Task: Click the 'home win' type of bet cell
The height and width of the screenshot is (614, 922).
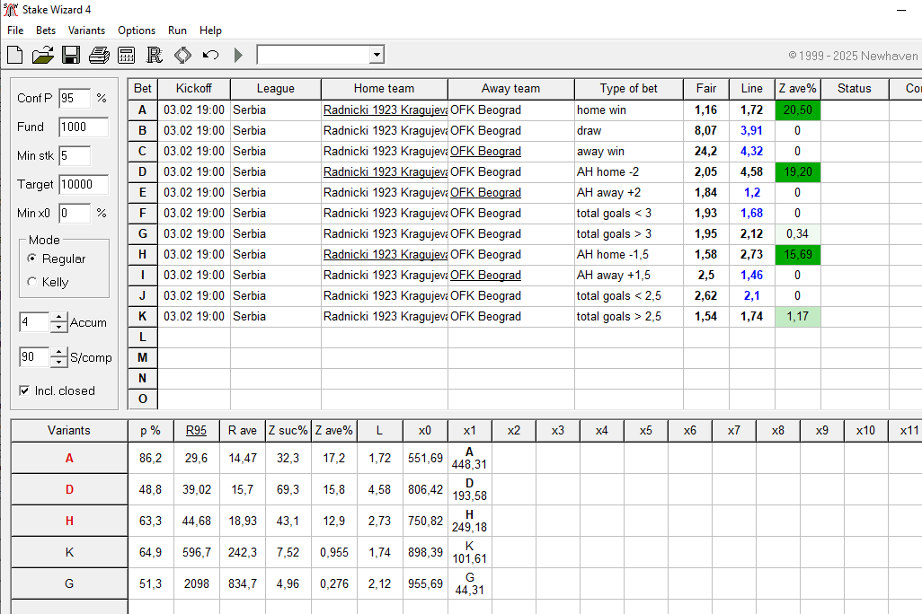Action: pos(628,110)
